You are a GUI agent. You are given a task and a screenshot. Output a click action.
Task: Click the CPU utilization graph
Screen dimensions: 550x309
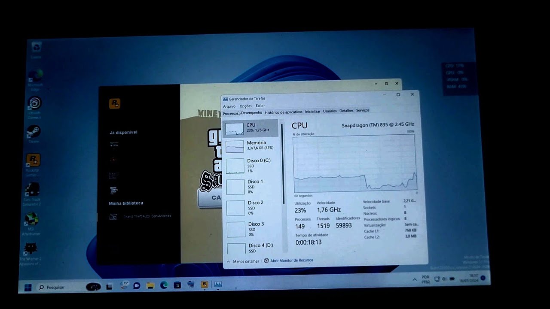click(355, 164)
